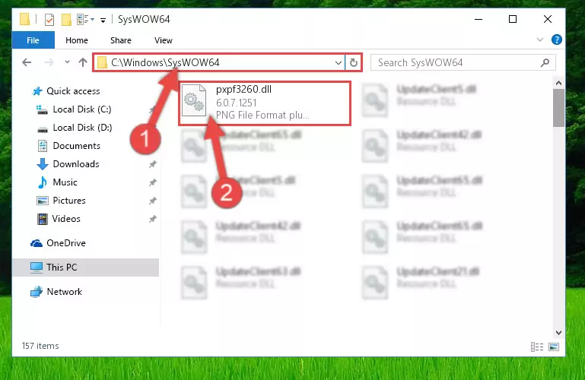Click PNG File Format plu... description
The image size is (585, 380).
point(262,115)
